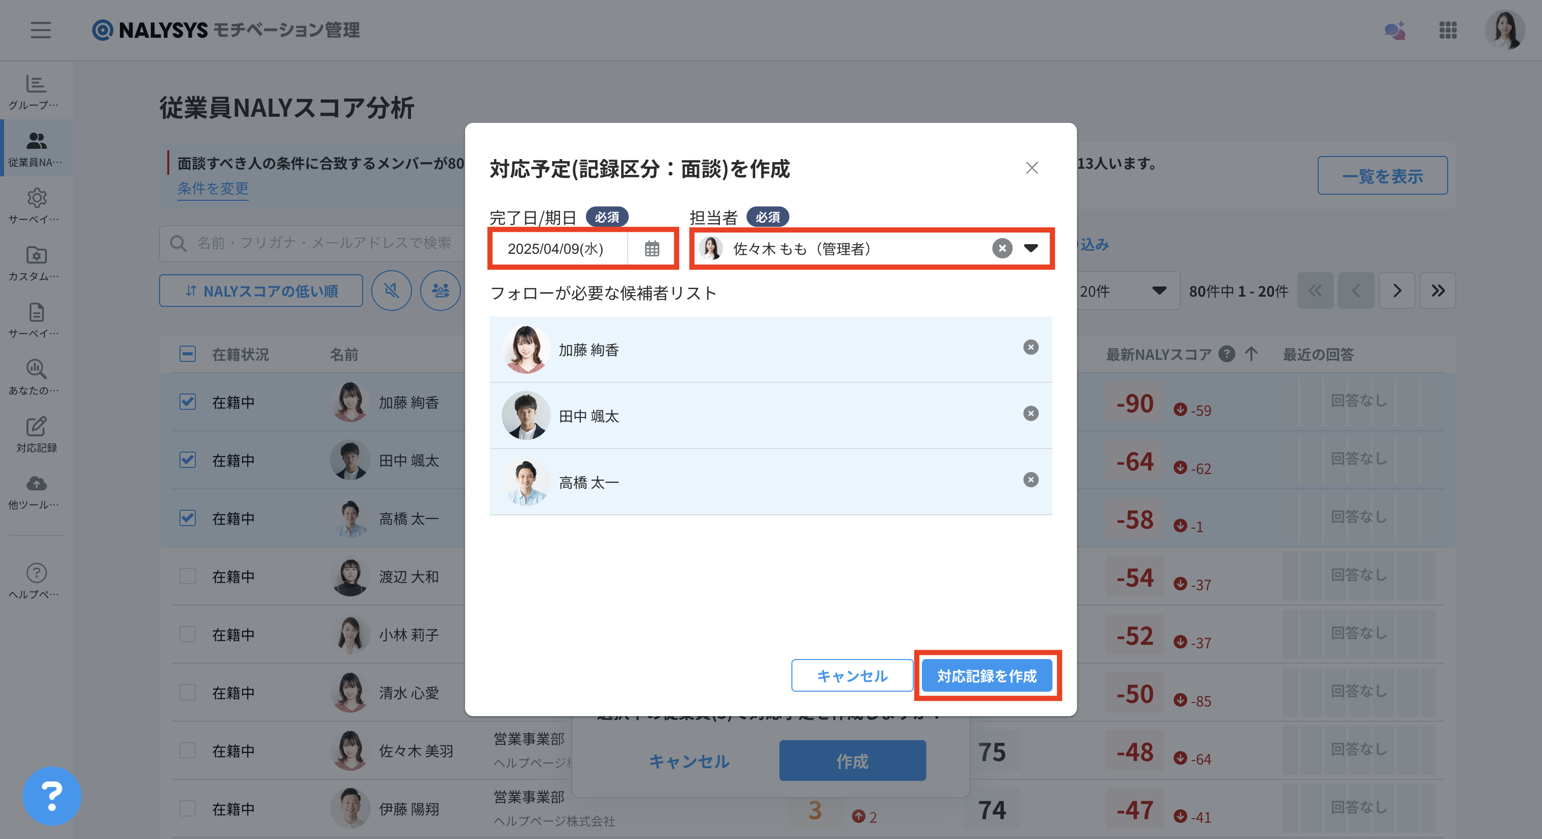Click the NALYSYS logo
1542x839 pixels.
tap(226, 30)
